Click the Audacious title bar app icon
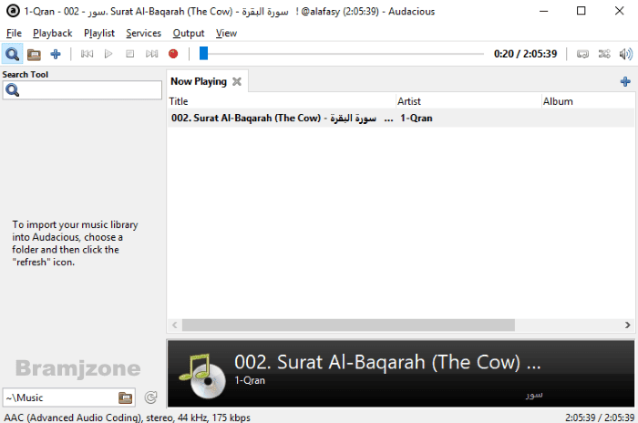The width and height of the screenshot is (638, 423). point(13,11)
